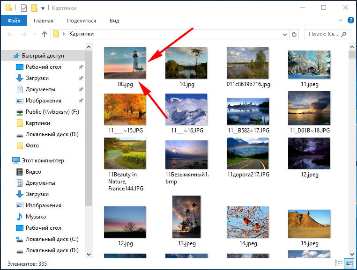Select the 12.jpeg dark lake thumbnail

309,153
